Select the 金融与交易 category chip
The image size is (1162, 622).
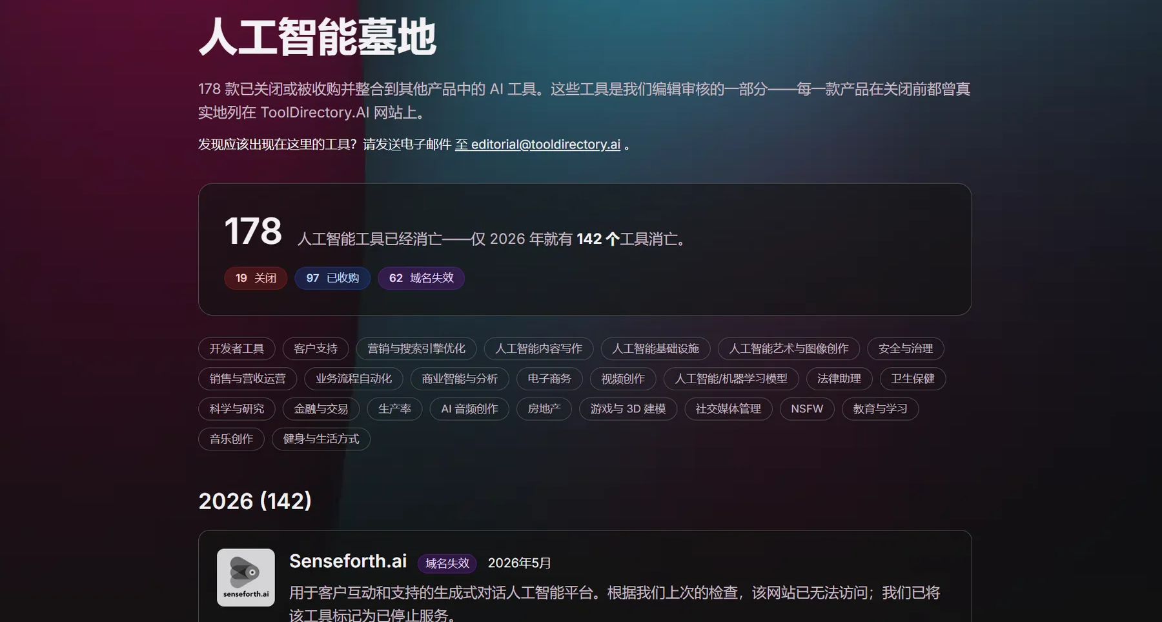point(321,409)
